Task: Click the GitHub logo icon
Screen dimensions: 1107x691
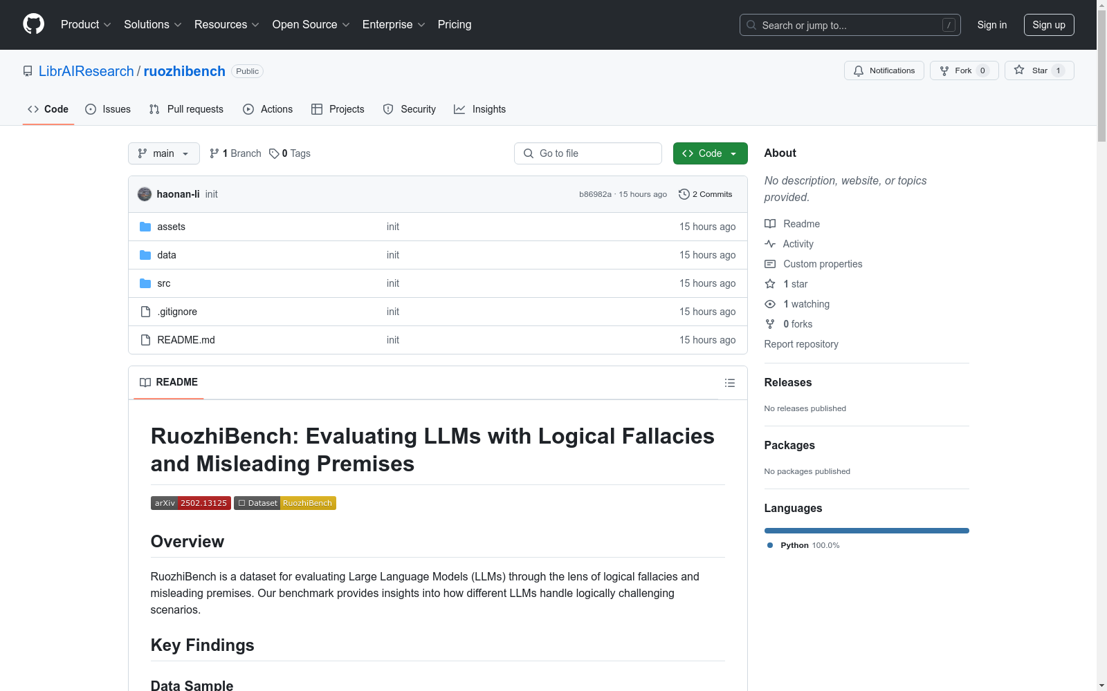Action: tap(33, 24)
